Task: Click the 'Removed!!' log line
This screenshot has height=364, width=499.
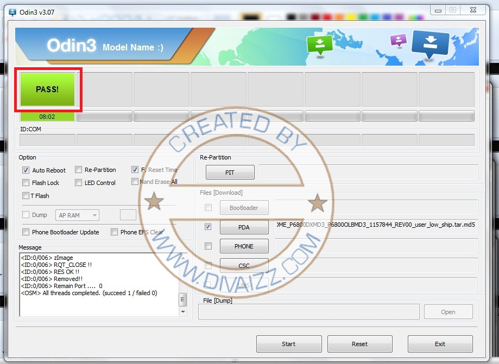Action: (52, 279)
